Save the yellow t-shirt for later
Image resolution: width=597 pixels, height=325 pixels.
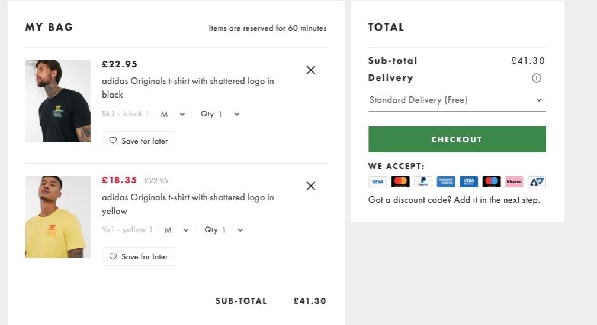140,256
